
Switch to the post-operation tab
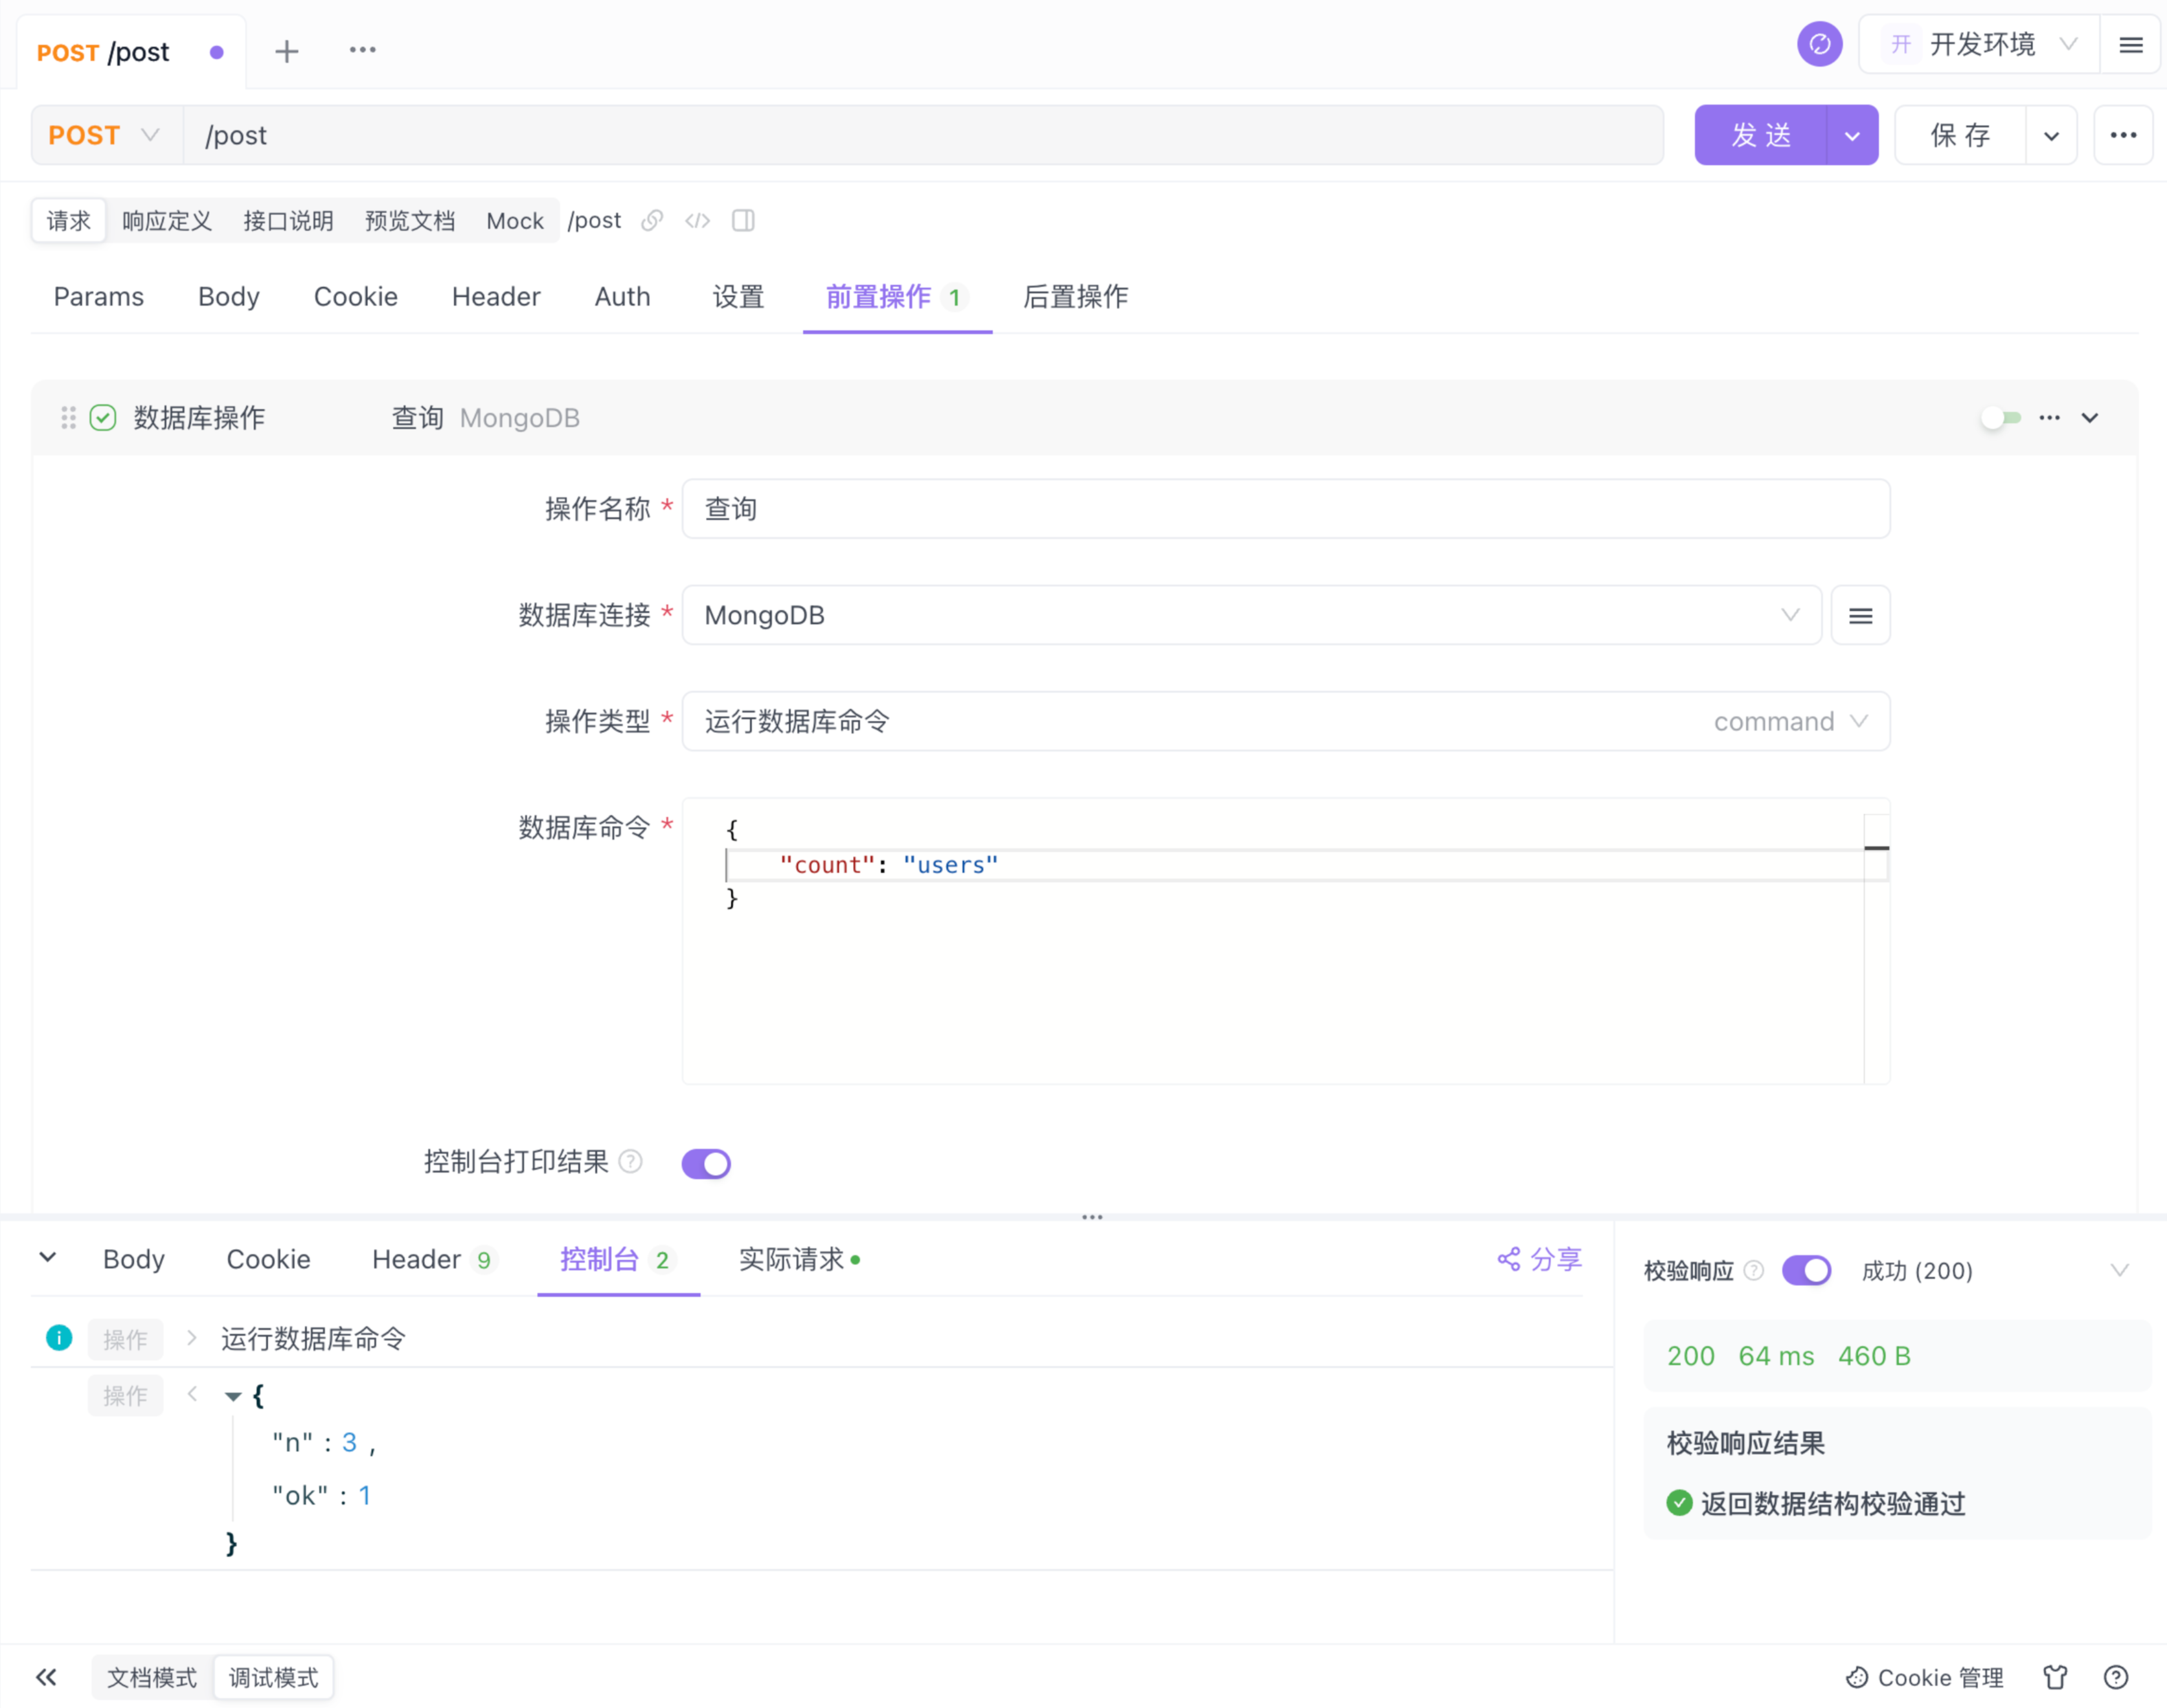click(x=1075, y=297)
